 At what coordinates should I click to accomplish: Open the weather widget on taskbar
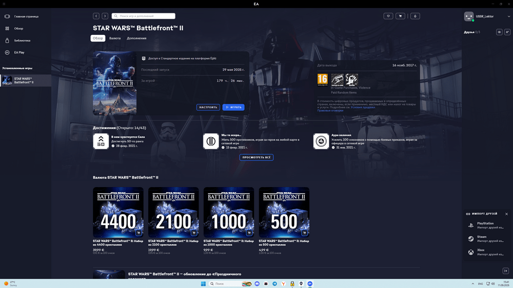click(10, 283)
